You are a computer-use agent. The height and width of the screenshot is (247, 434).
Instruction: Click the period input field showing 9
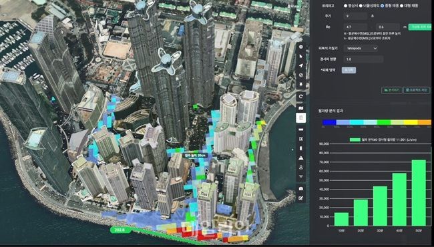(355, 16)
